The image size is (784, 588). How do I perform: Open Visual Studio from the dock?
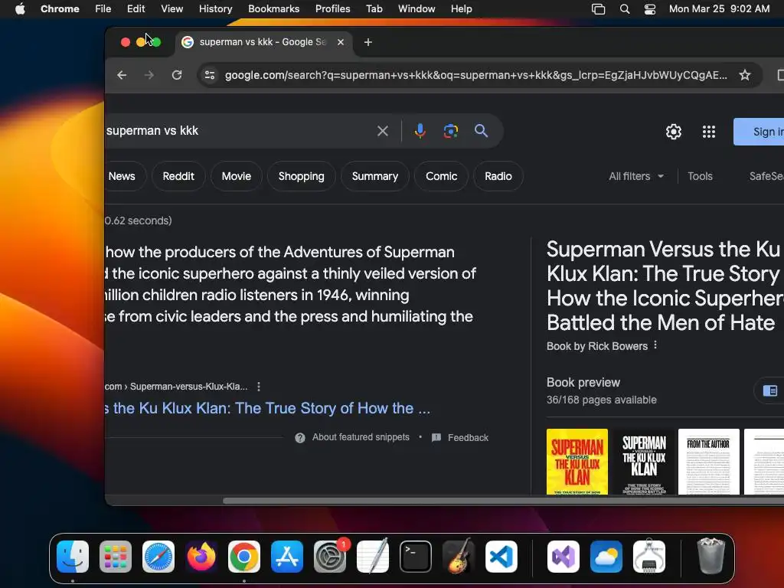pos(563,557)
